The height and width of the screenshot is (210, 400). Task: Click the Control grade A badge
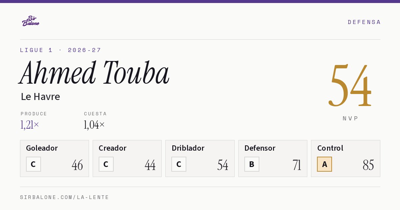tap(324, 164)
